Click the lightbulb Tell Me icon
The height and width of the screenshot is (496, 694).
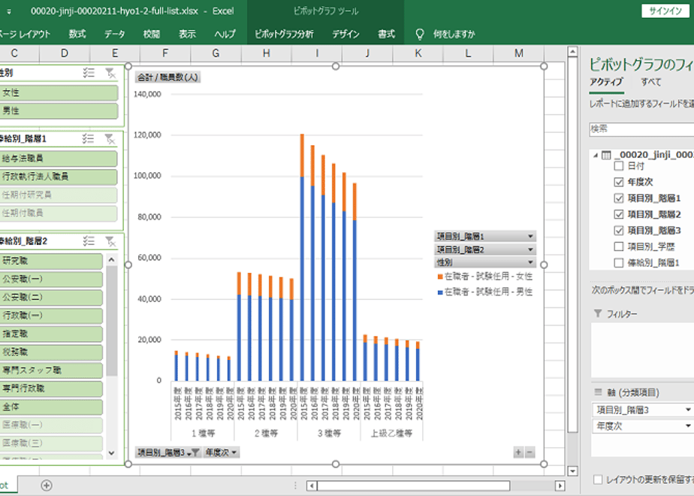[x=420, y=34]
